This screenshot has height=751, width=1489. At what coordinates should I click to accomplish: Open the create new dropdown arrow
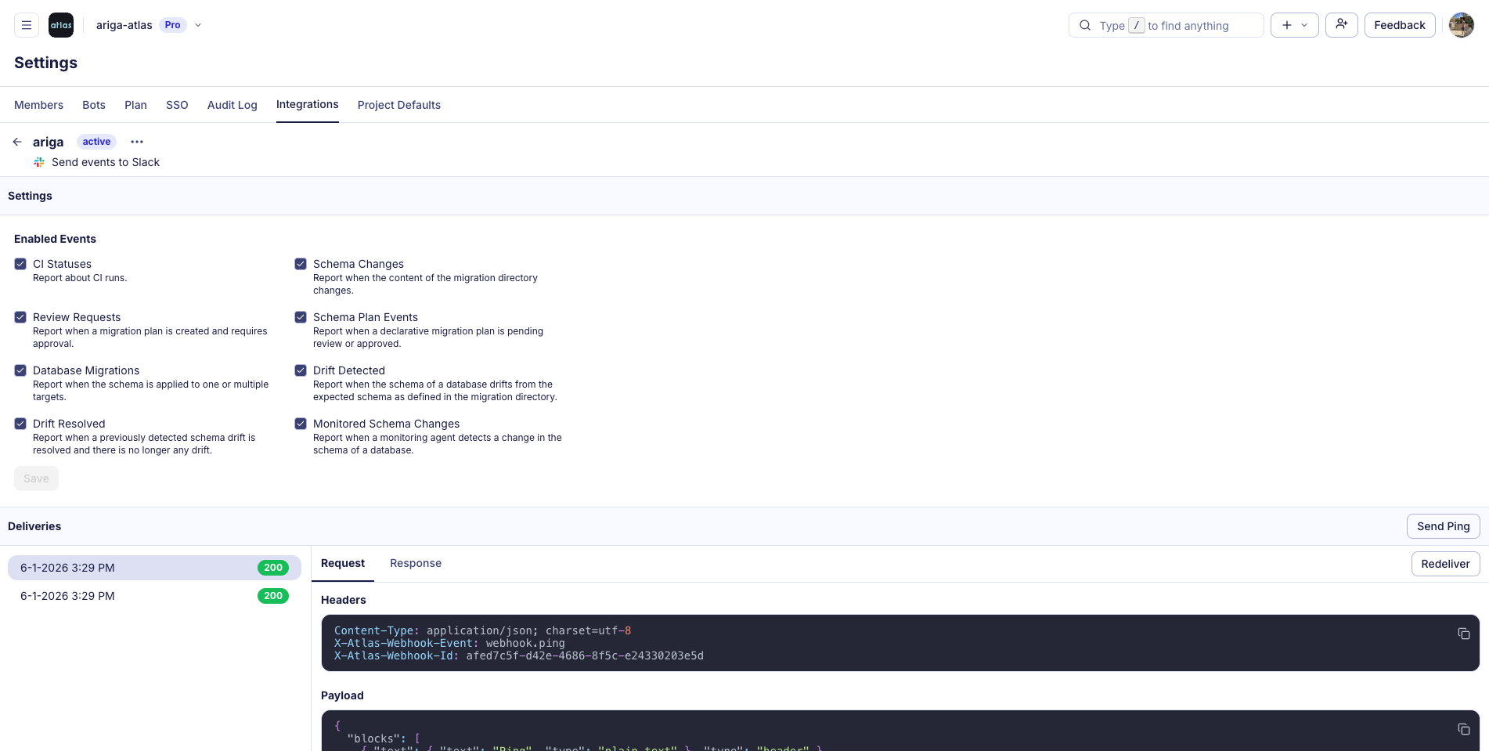pos(1304,24)
